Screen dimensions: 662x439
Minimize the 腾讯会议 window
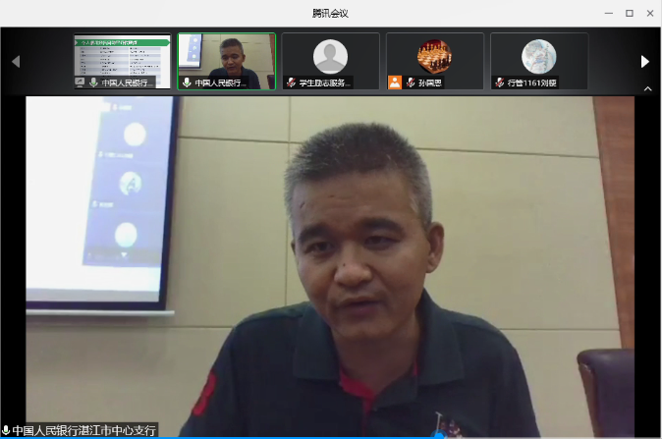click(609, 13)
